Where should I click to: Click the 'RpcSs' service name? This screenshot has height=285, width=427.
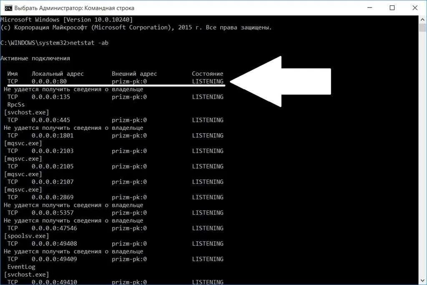click(16, 104)
